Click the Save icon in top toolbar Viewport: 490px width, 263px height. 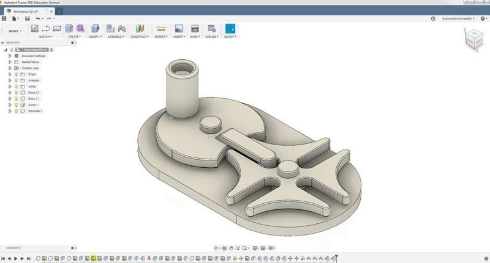point(27,18)
